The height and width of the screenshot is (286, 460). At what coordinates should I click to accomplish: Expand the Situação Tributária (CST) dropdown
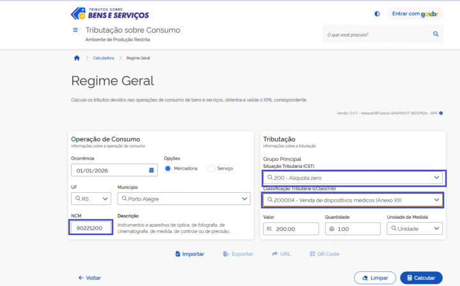point(353,177)
